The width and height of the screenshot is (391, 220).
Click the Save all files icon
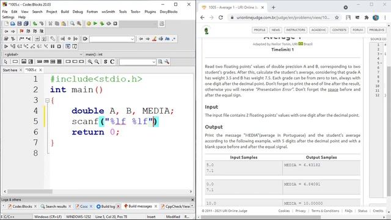pos(26,24)
